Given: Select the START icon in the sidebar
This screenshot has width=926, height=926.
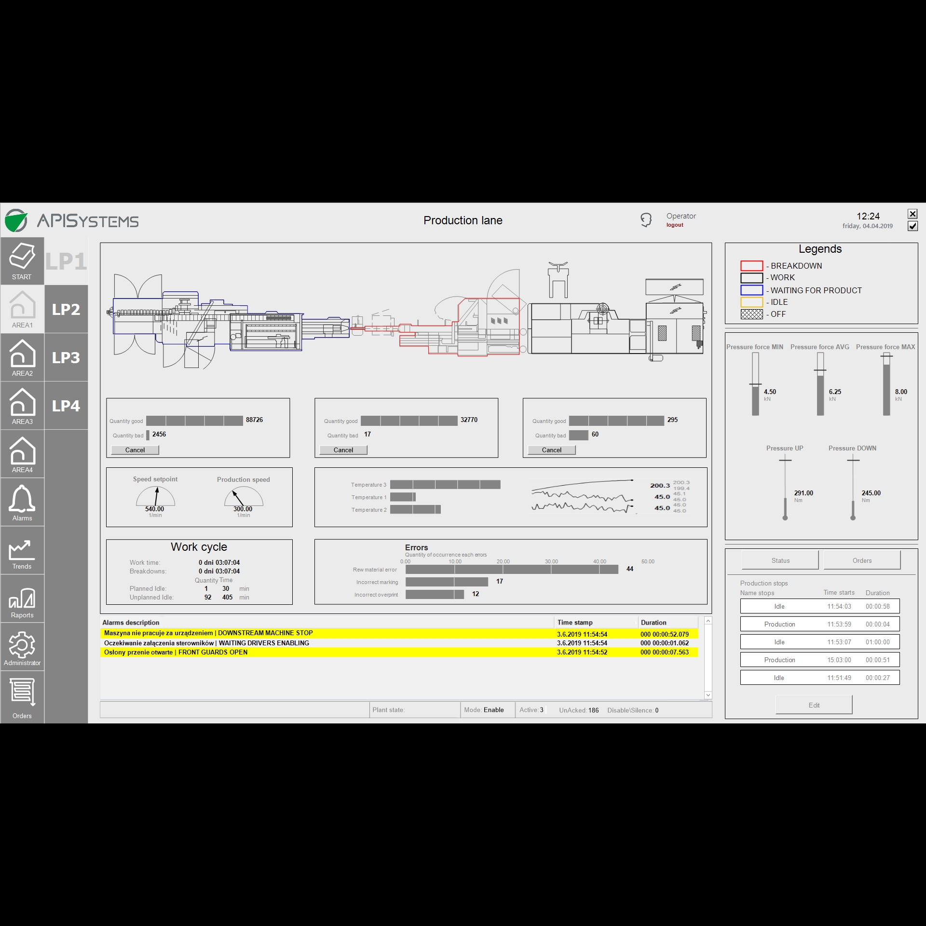Looking at the screenshot, I should point(22,260).
